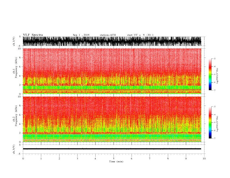
Task: Click the ch.1 colorbar "-3" label
Action: point(214,58)
